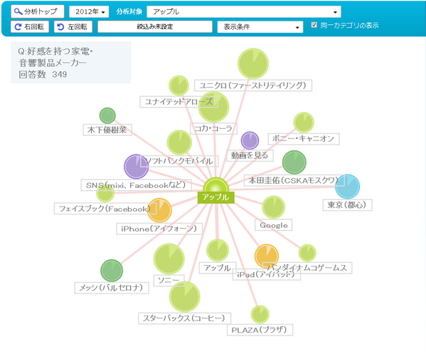The width and height of the screenshot is (426, 354).
Task: Click the iPhone(アイフォーン) label box
Action: click(159, 229)
